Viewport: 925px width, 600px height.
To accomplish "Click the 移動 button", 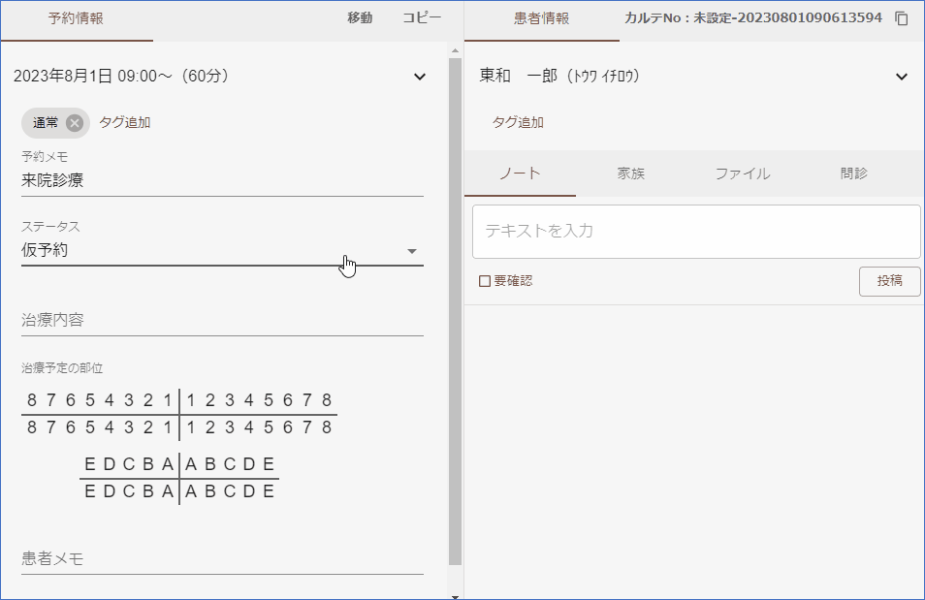I will click(360, 18).
